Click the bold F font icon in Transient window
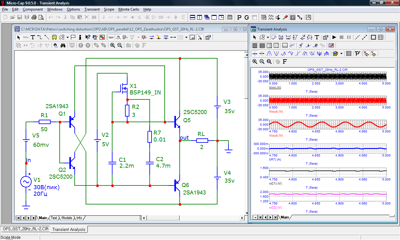The image size is (400, 240). (285, 62)
